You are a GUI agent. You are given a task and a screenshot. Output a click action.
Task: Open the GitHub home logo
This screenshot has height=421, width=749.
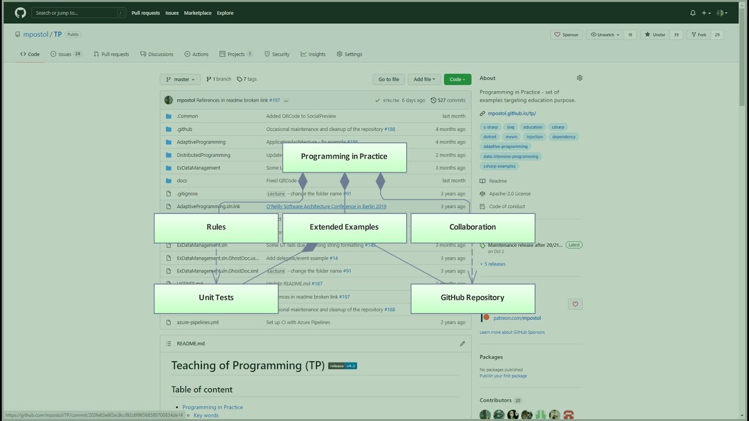pyautogui.click(x=20, y=13)
